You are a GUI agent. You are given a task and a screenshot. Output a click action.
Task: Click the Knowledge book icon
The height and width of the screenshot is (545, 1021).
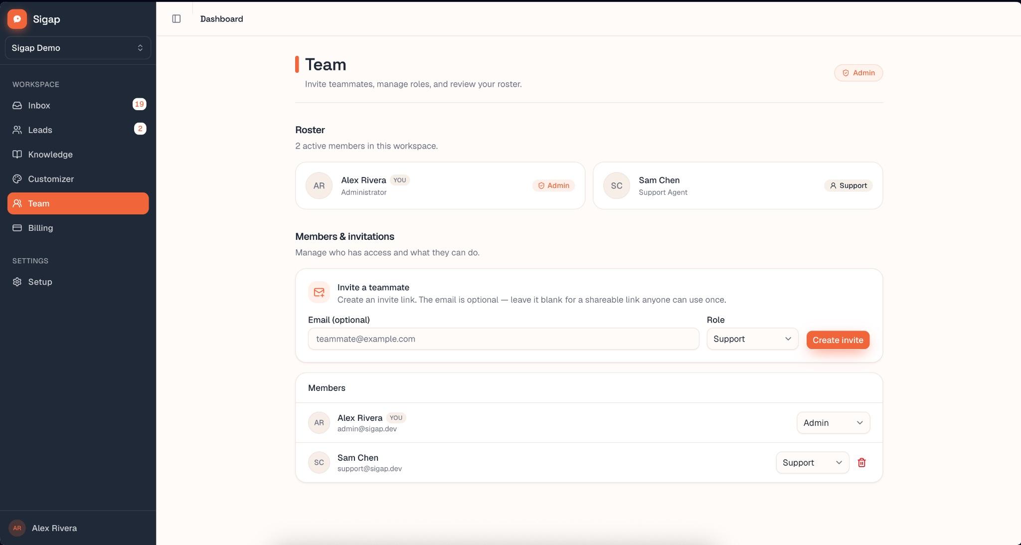point(17,154)
